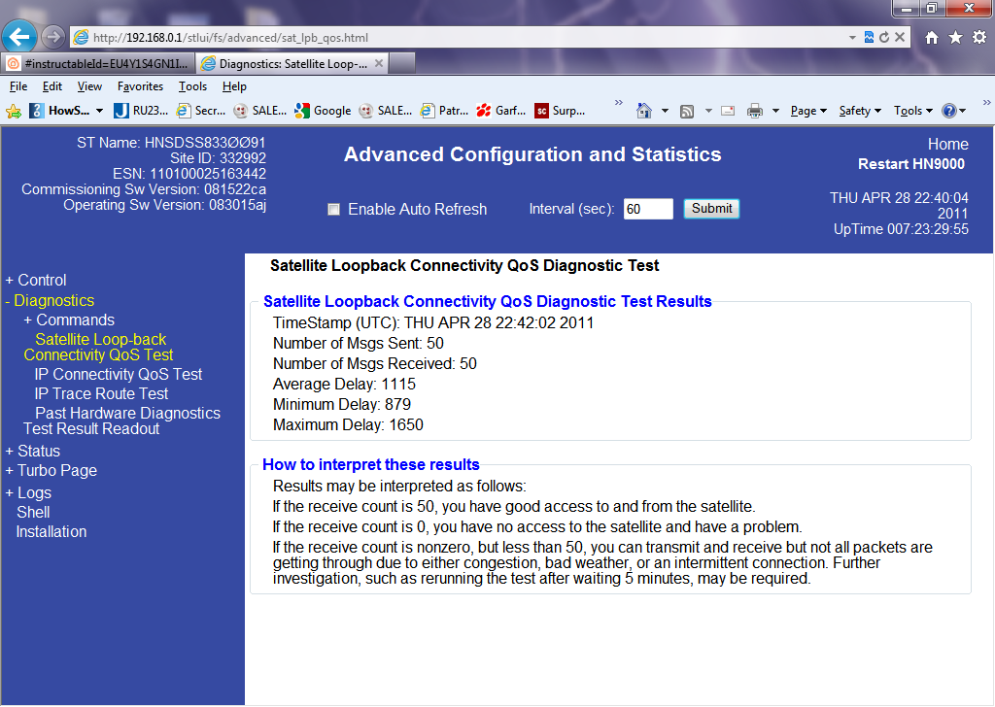Open Home page dropdown arrow in command bar

[x=665, y=111]
